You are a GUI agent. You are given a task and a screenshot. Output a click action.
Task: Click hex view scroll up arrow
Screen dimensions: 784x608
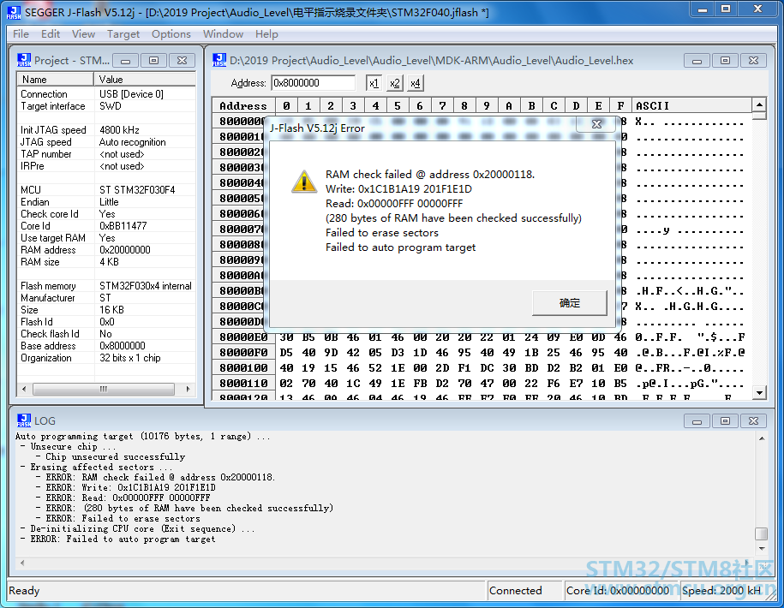(x=759, y=105)
